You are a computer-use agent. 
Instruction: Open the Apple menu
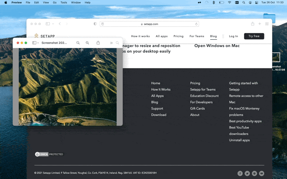(x=6, y=3)
